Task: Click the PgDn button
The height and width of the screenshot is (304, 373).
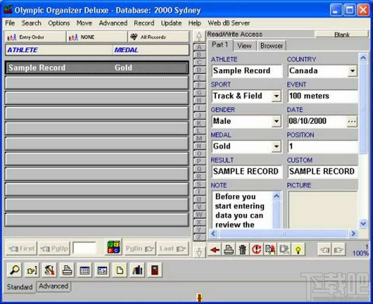Action: point(140,248)
